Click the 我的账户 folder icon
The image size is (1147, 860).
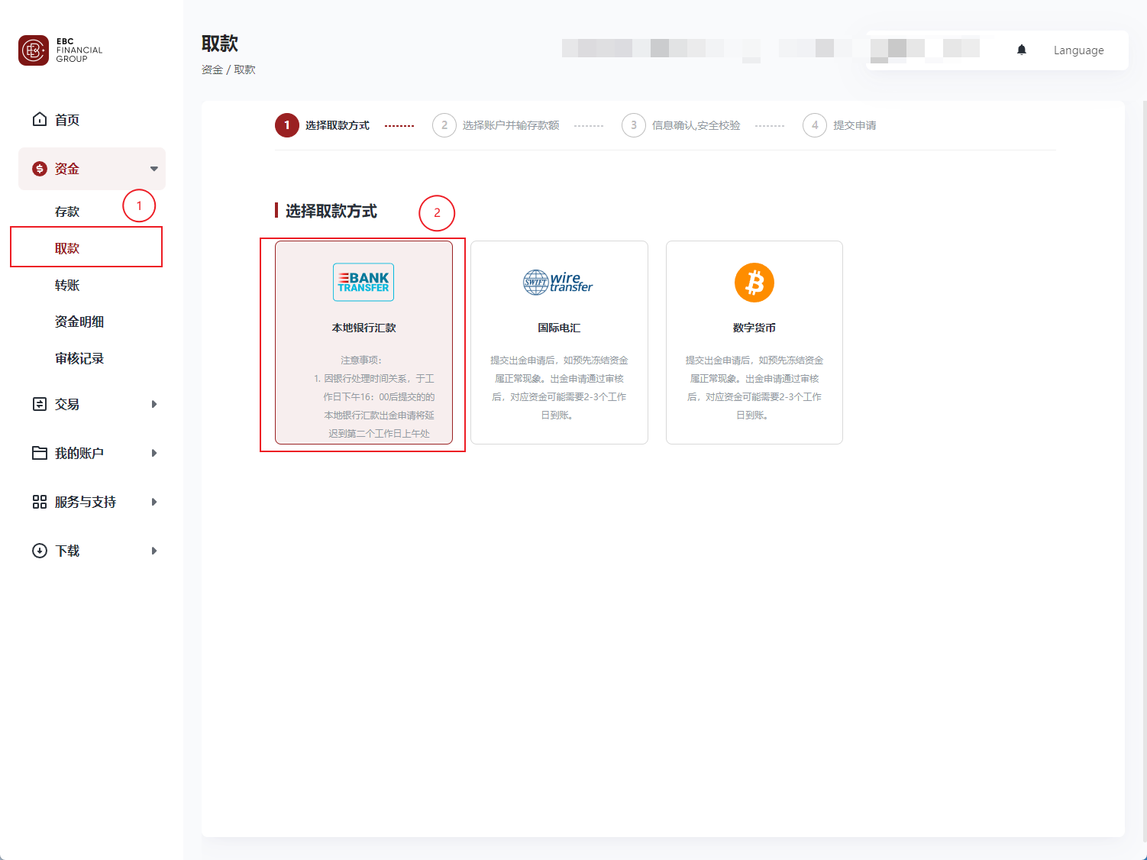click(40, 453)
